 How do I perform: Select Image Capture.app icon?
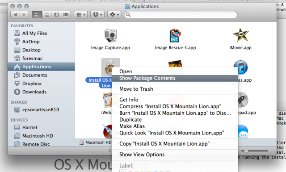click(110, 36)
